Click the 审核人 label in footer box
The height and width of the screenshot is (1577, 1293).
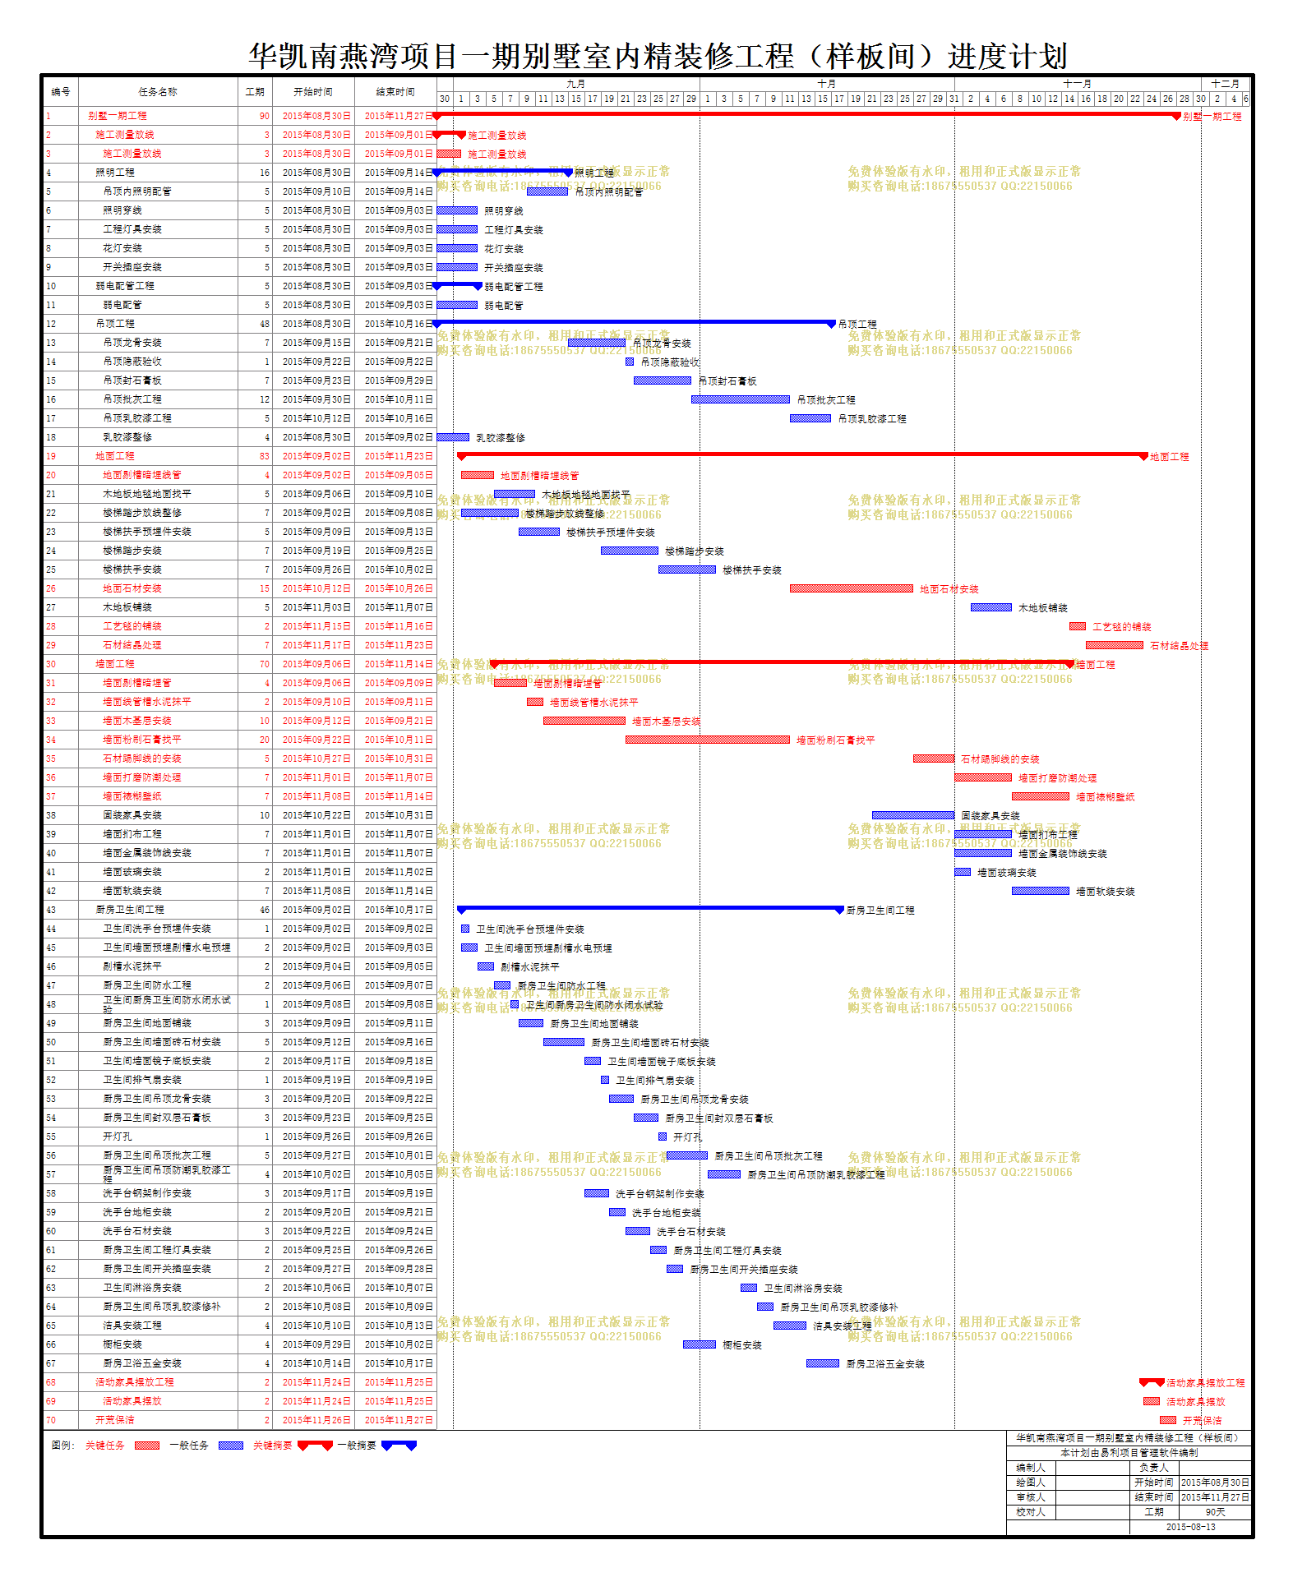(x=1031, y=1497)
